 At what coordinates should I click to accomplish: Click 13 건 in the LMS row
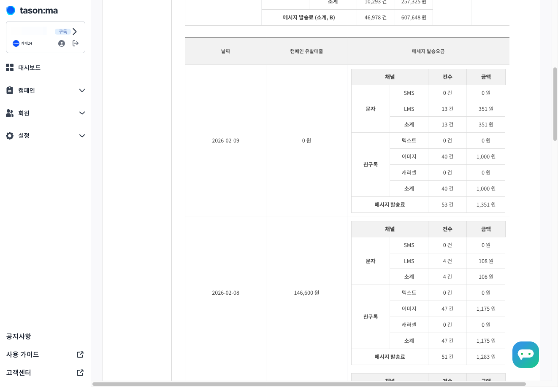click(447, 109)
